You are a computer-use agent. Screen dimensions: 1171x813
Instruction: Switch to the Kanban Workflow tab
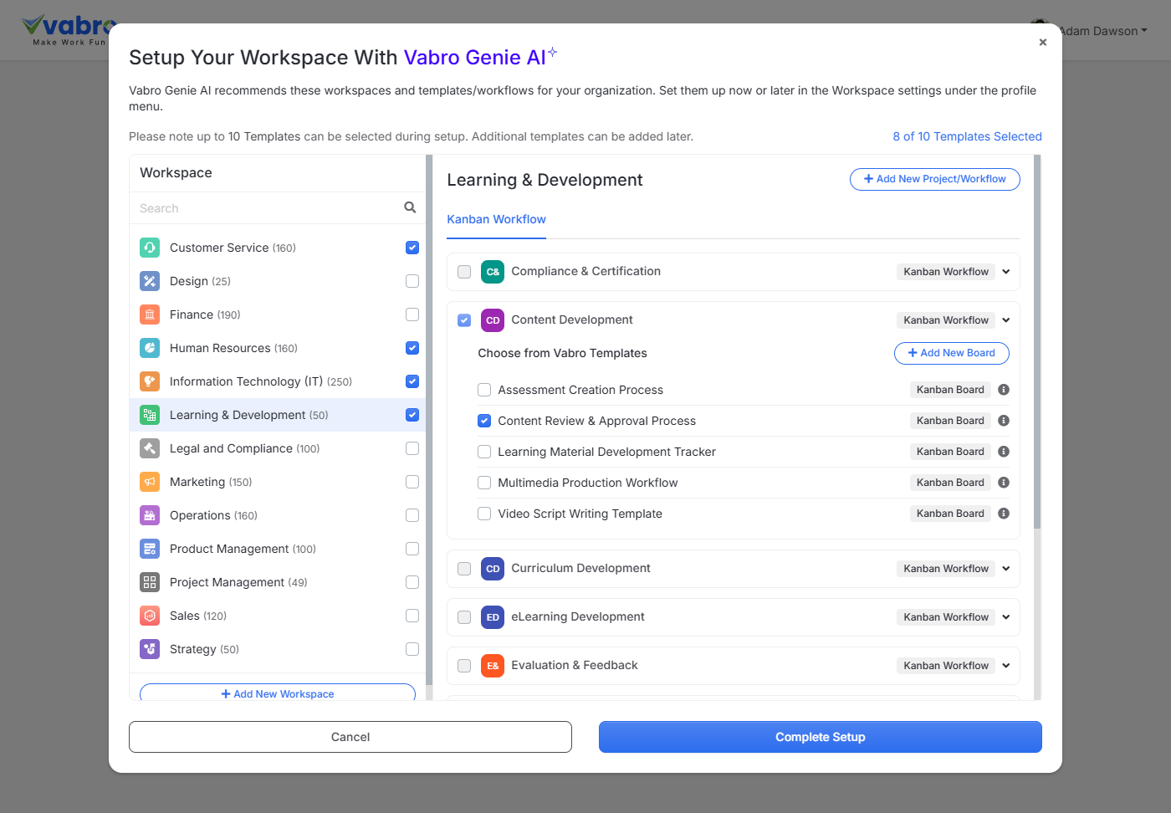tap(496, 219)
